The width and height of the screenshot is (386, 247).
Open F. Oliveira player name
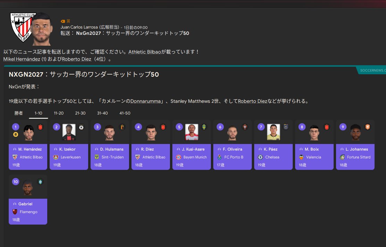pos(233,149)
